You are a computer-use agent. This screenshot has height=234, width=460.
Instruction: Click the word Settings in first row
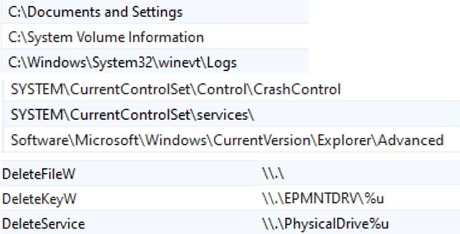tap(157, 13)
